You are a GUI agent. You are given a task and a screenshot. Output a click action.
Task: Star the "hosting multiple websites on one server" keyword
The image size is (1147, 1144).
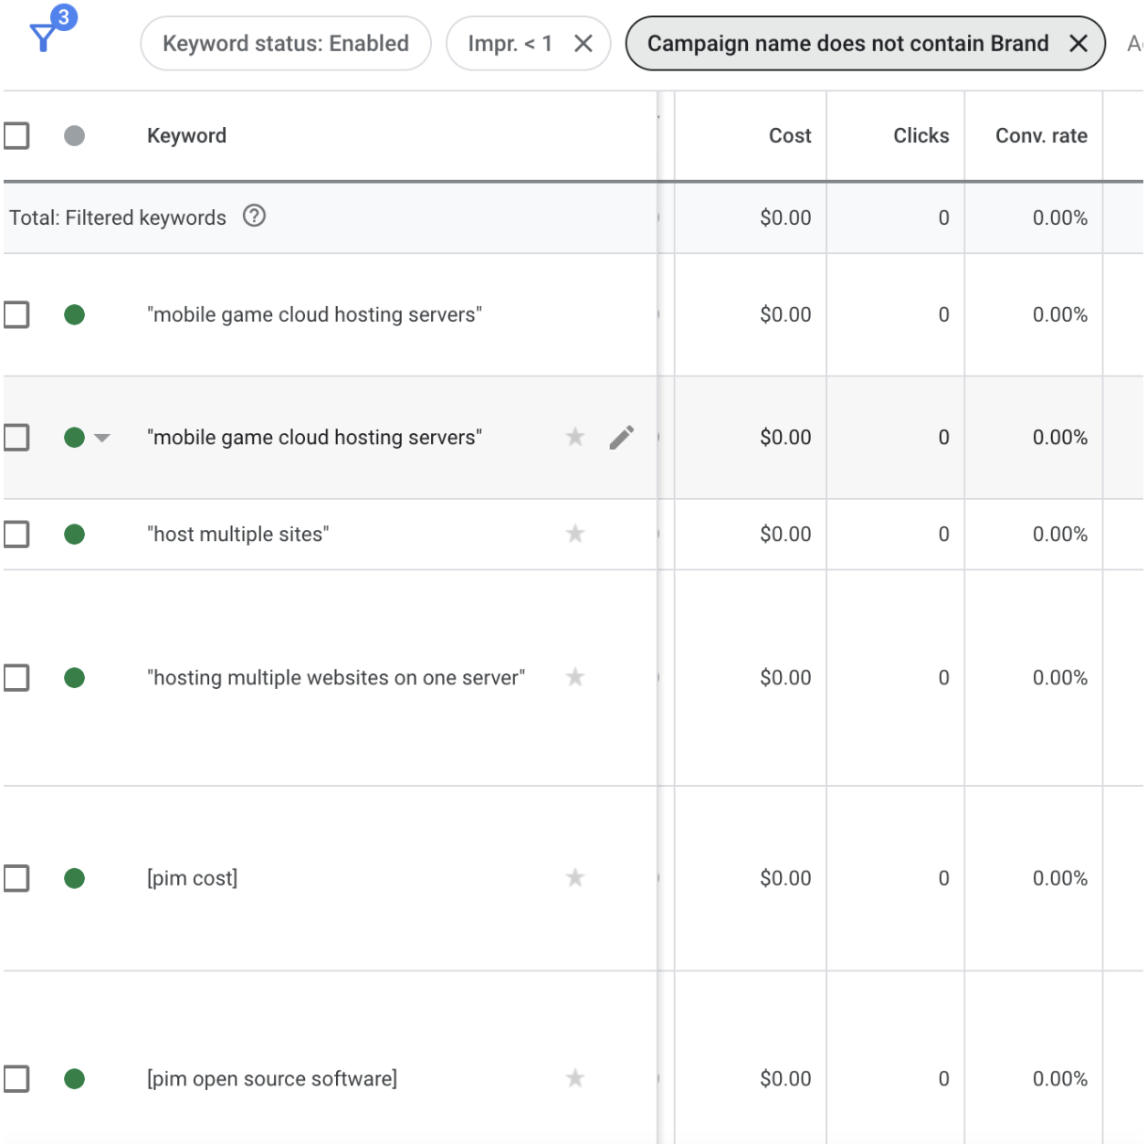point(575,677)
